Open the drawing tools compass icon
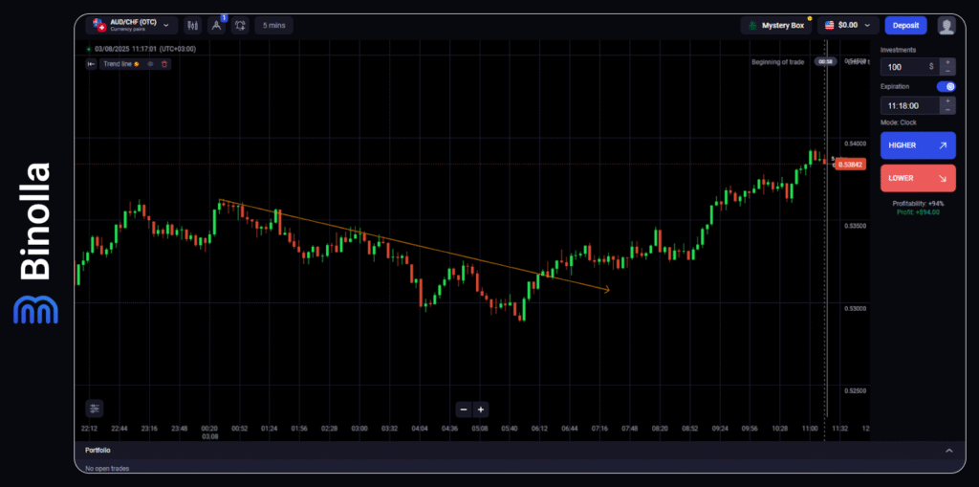Image resolution: width=979 pixels, height=487 pixels. [216, 25]
